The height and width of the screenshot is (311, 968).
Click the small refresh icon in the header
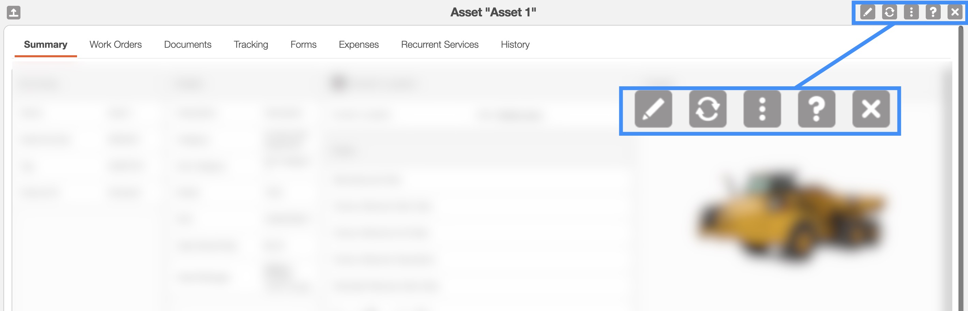click(x=889, y=12)
